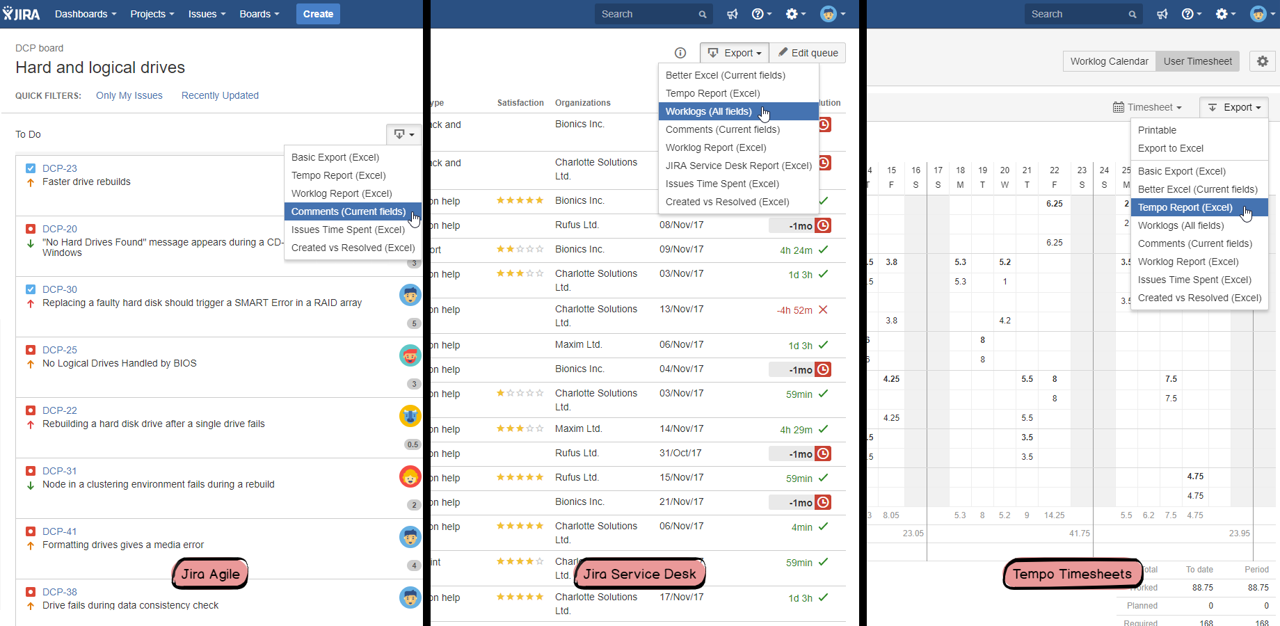
Task: Open the timesheet settings gear next to User Timesheet
Action: pos(1263,61)
